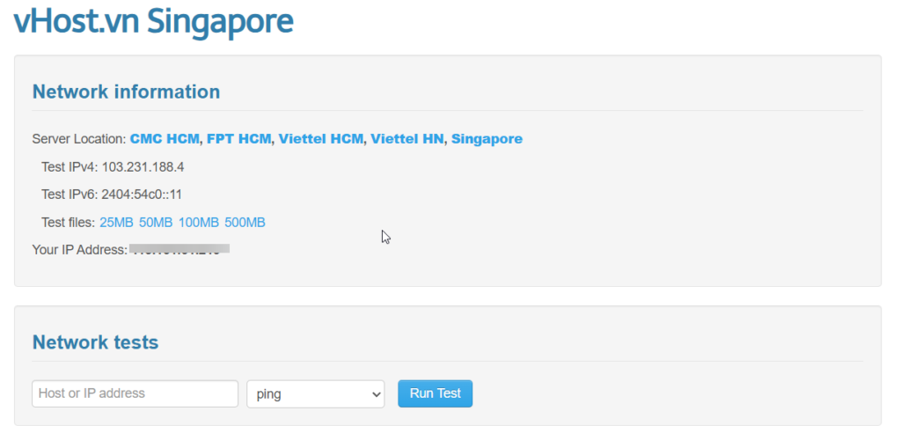Screen dimensions: 901x448
Task: Download the 25MB test file
Action: click(116, 223)
